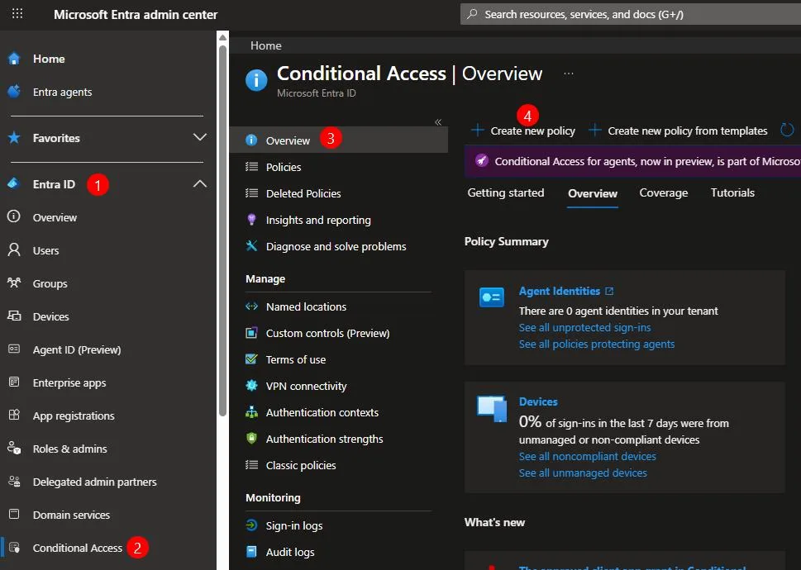Click the Home breadcrumb link
This screenshot has height=570, width=801.
(265, 45)
